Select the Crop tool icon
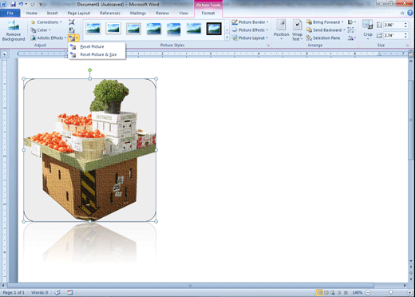The width and height of the screenshot is (415, 297). (368, 30)
